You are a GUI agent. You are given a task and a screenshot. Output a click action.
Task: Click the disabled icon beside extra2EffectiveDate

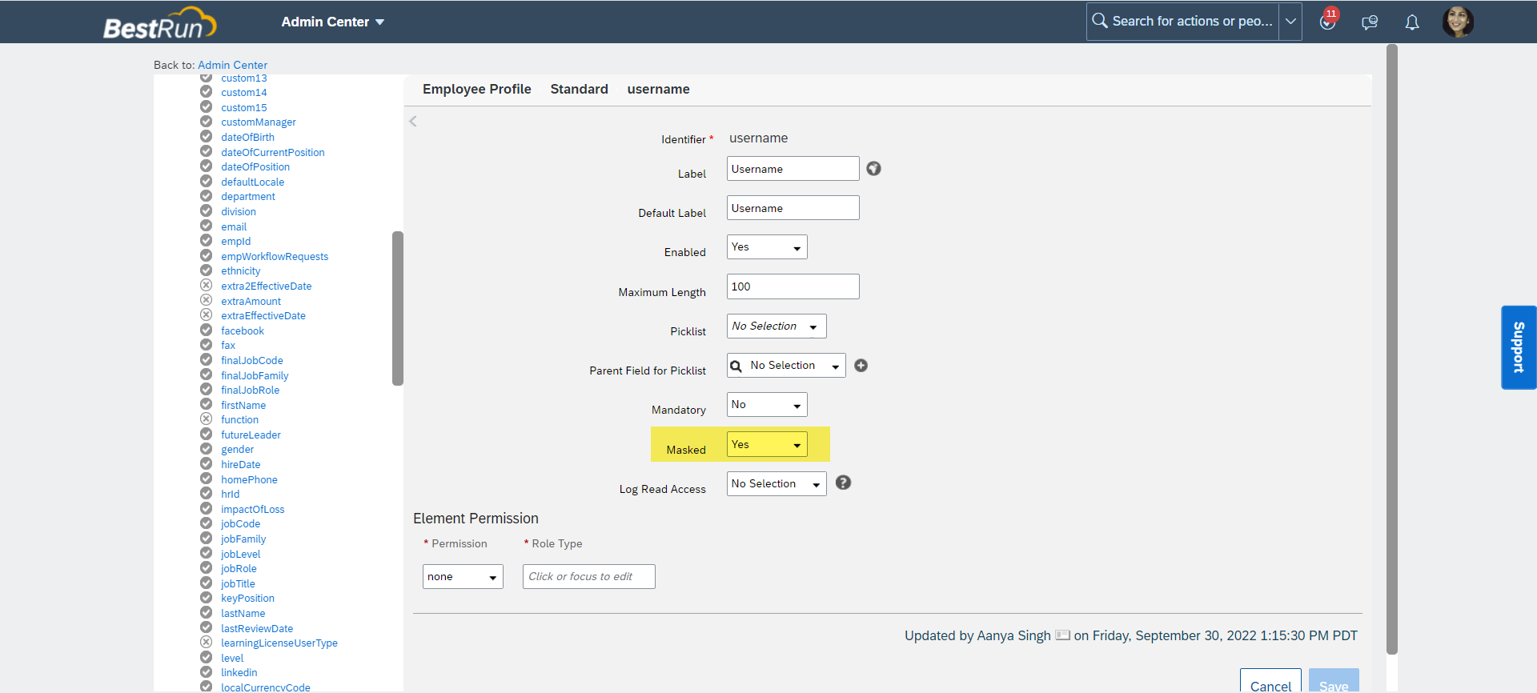(206, 286)
